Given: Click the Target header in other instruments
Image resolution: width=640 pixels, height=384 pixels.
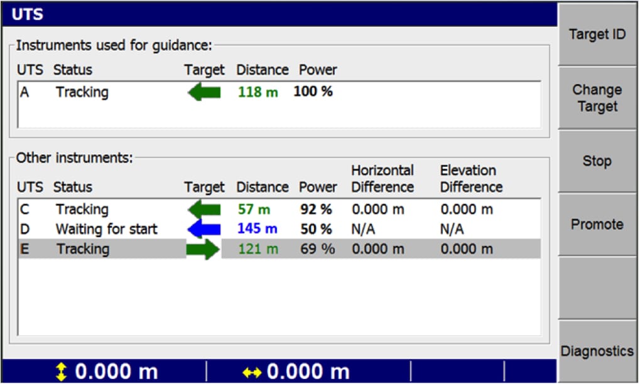Looking at the screenshot, I should [x=204, y=188].
